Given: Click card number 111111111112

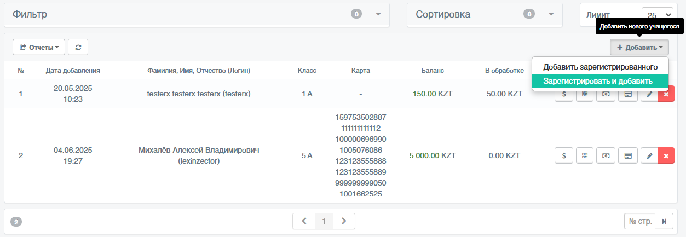Looking at the screenshot, I should click(x=361, y=128).
